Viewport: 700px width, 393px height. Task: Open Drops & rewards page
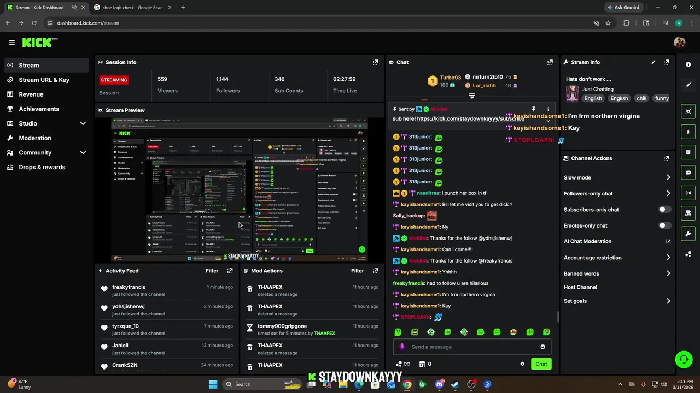point(46,167)
